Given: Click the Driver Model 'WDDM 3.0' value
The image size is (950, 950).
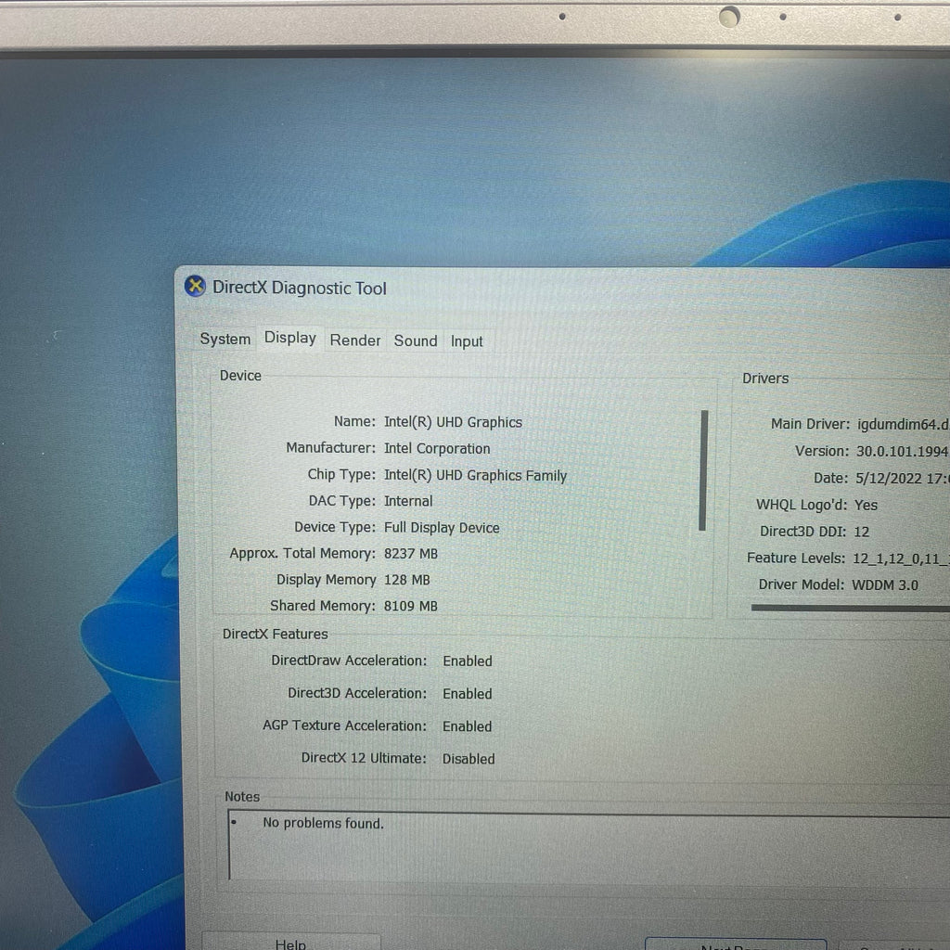Looking at the screenshot, I should (884, 584).
